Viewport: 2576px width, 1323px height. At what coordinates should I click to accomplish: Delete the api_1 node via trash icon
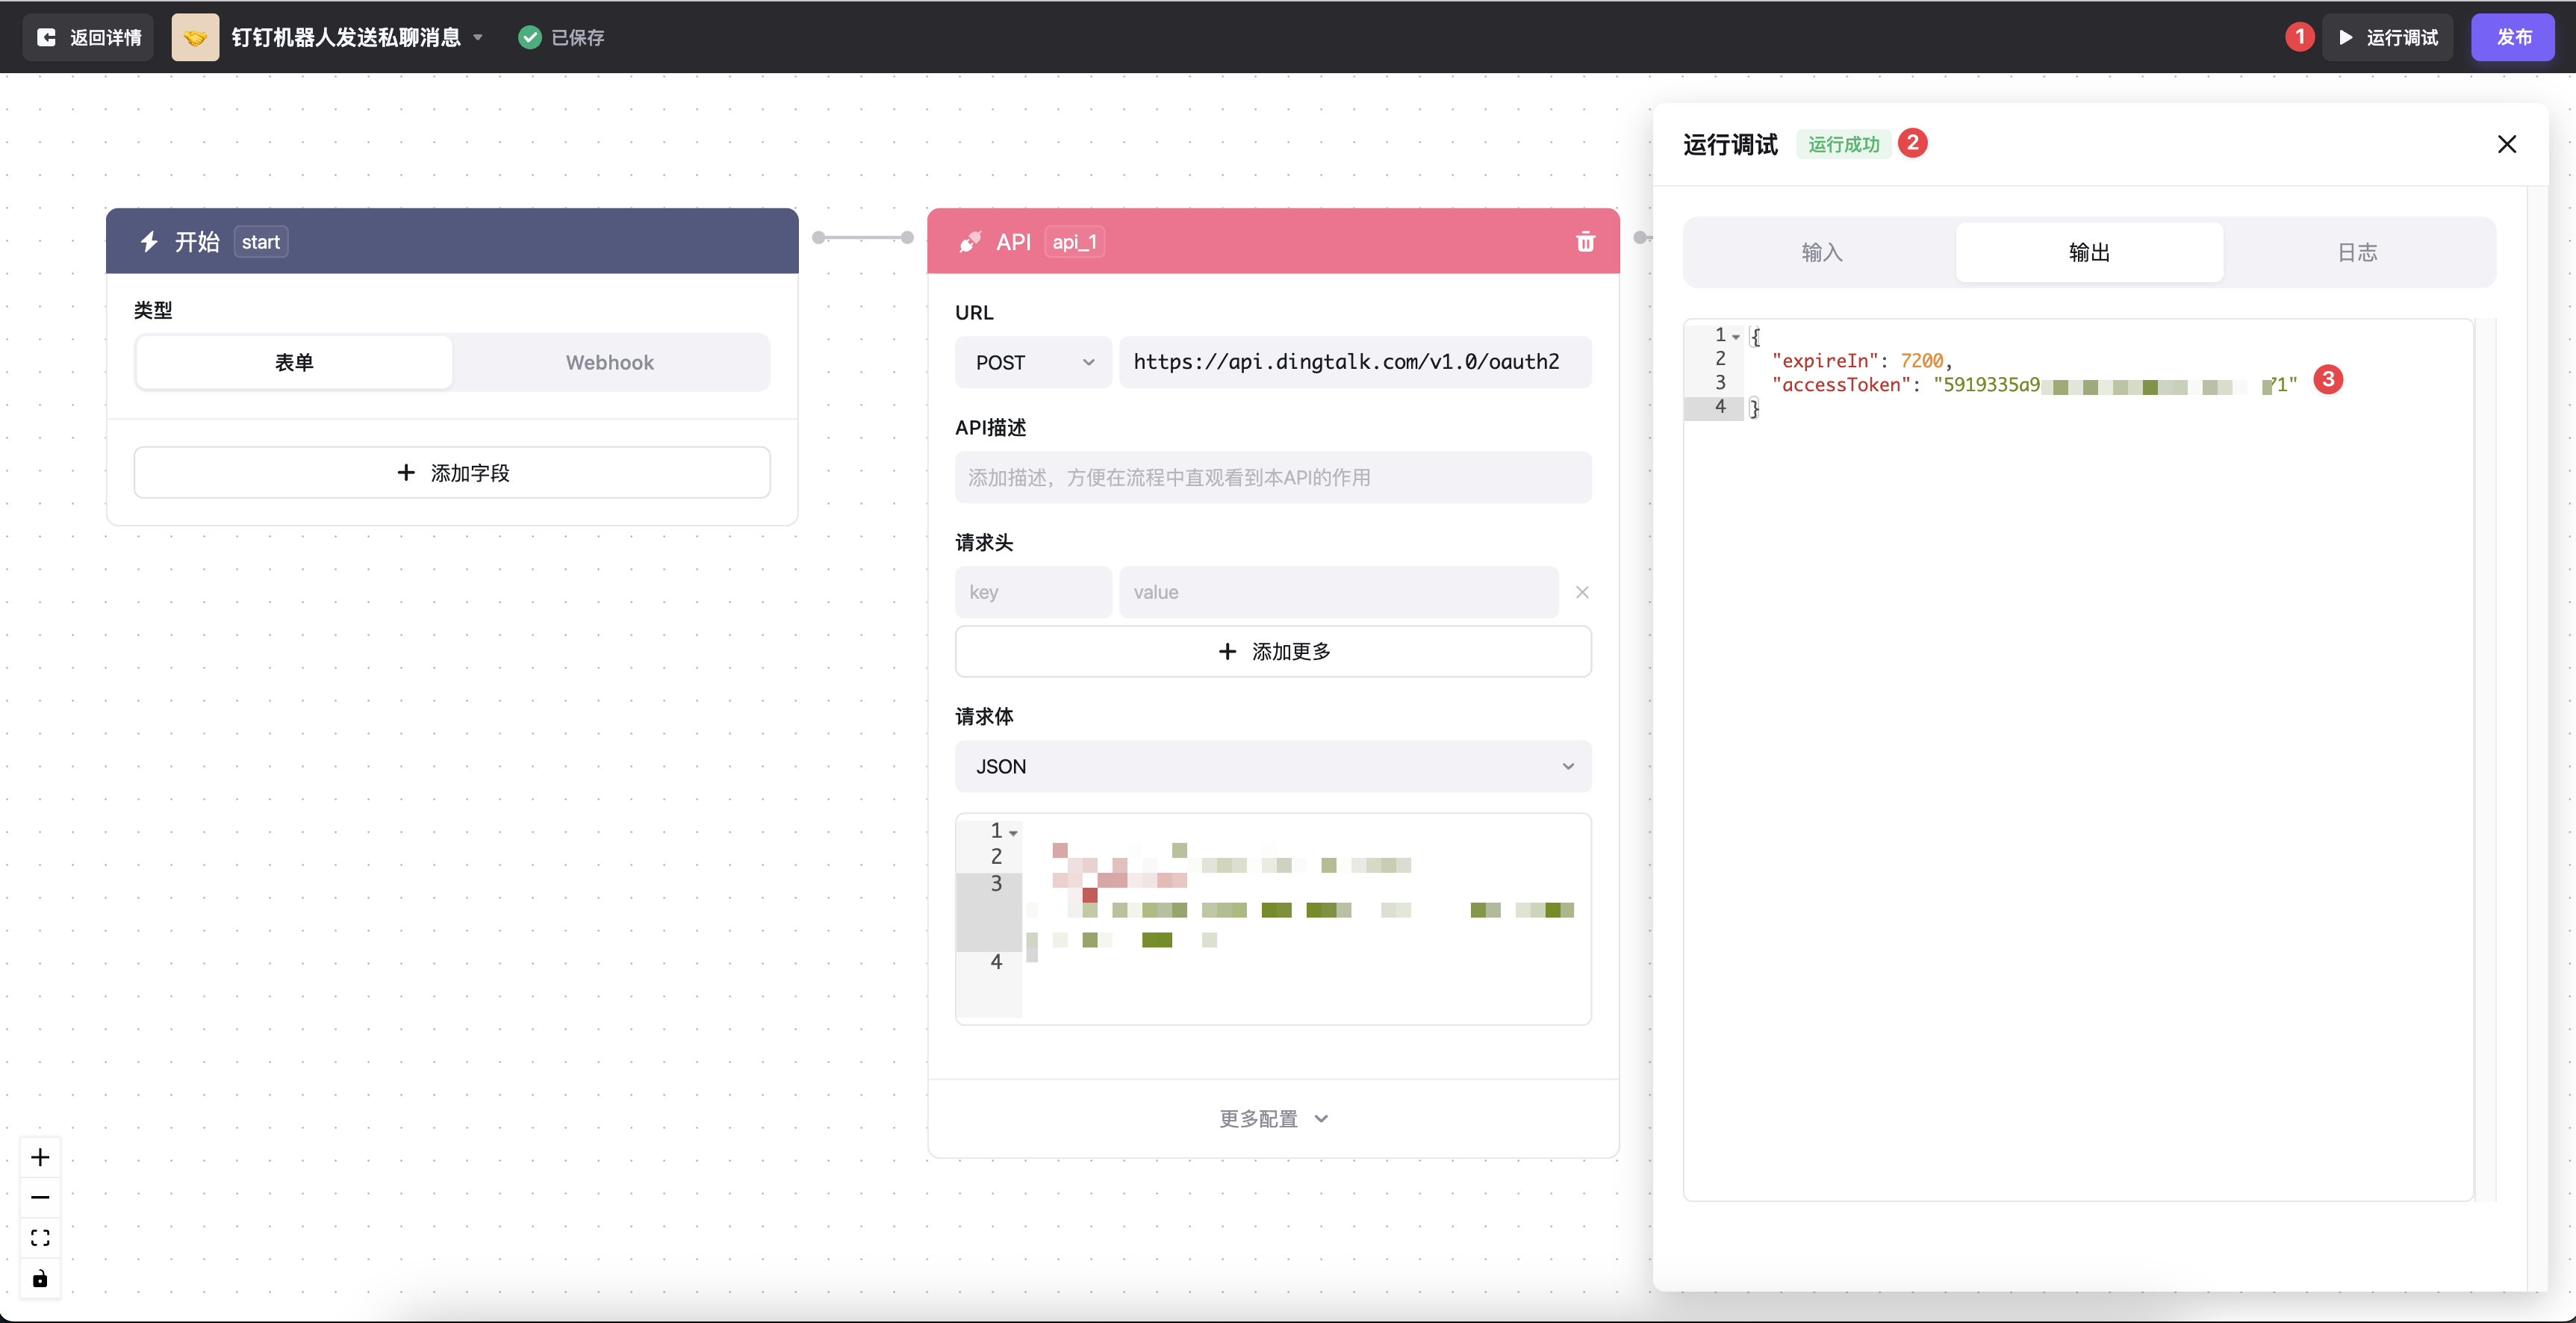tap(1585, 242)
